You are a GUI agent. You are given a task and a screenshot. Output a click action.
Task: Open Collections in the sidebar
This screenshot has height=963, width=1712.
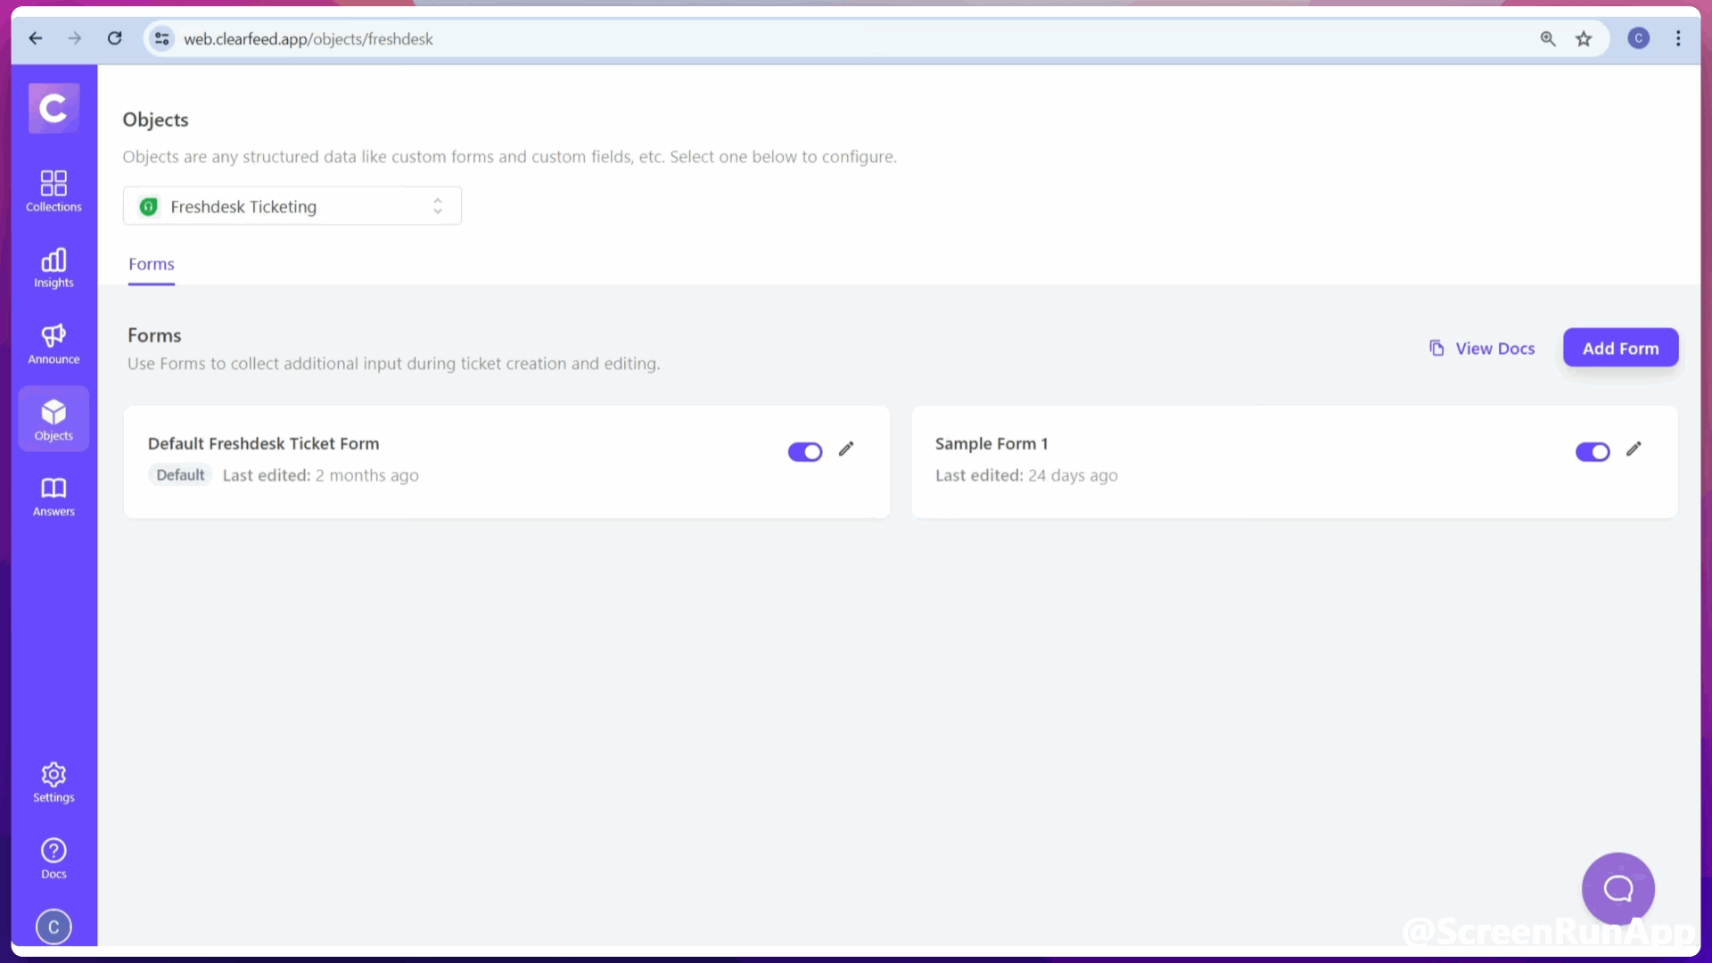click(53, 191)
